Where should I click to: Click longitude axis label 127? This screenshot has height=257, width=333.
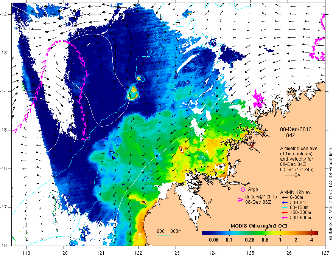click(x=325, y=253)
